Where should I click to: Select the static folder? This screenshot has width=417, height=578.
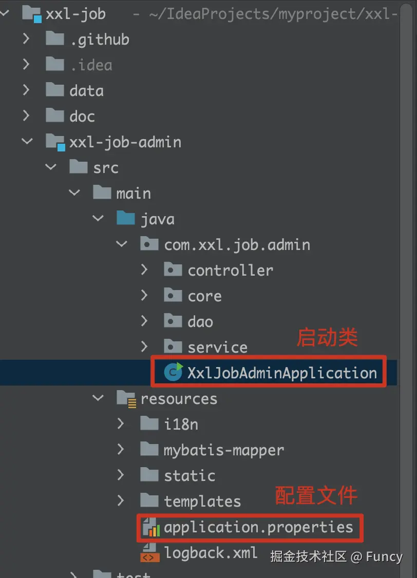click(189, 475)
